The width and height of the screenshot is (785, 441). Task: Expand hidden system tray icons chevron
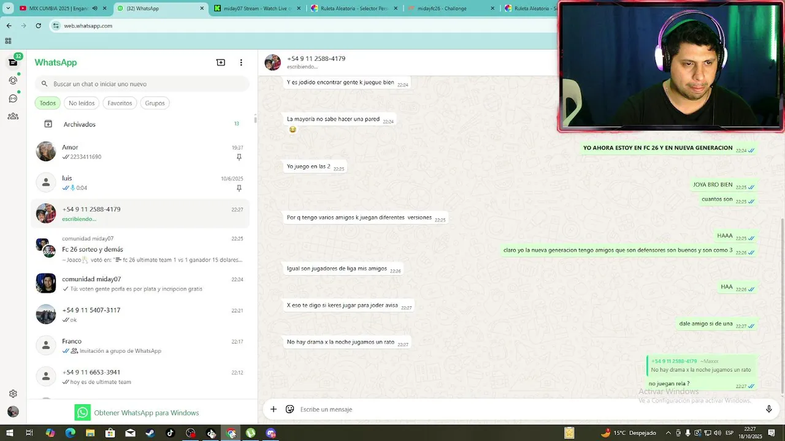(668, 433)
